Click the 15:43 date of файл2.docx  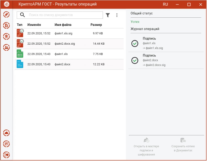tap(39, 64)
